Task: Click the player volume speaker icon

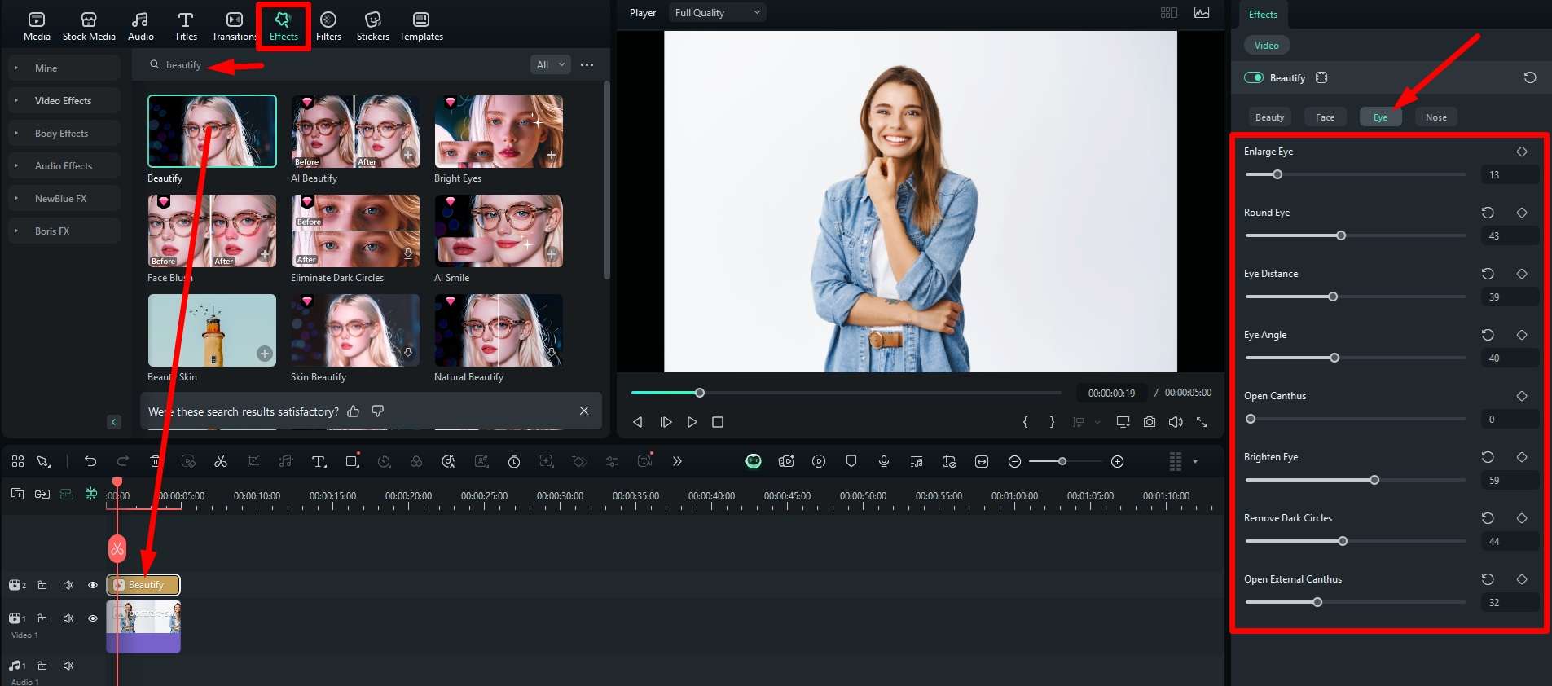Action: click(x=1176, y=422)
